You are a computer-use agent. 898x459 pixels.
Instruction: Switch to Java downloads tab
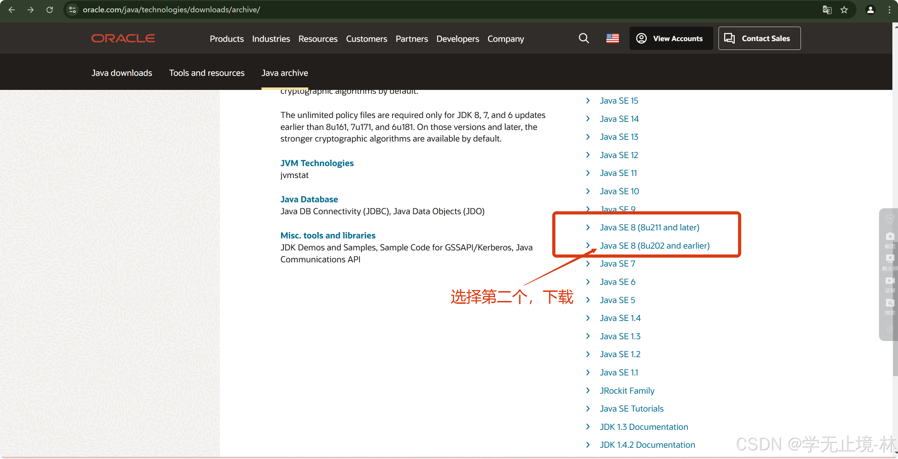[x=122, y=73]
